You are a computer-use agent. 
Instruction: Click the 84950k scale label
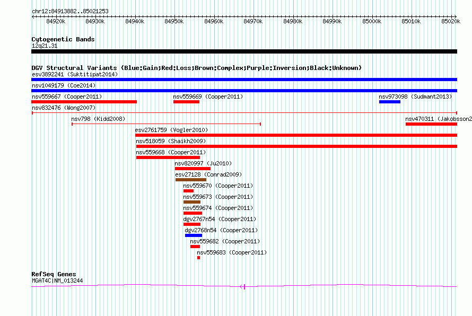click(174, 21)
